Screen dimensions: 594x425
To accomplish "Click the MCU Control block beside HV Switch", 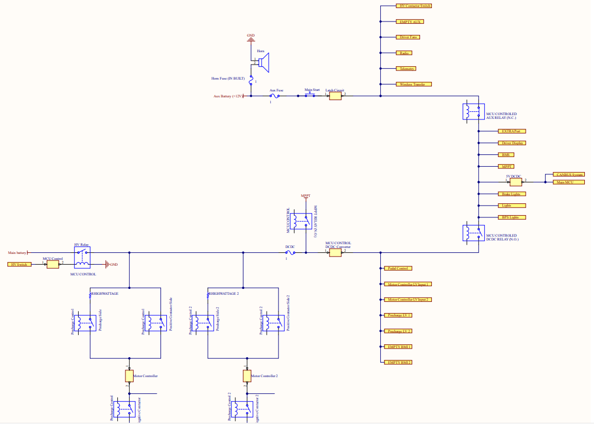I will (53, 265).
